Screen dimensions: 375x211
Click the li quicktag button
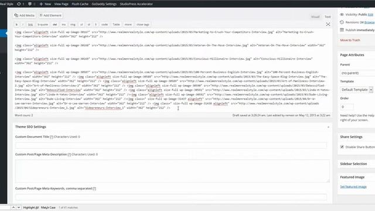pyautogui.click(x=96, y=25)
